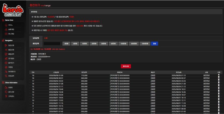This screenshot has width=224, height=114.
Task: Click the 환전금액 table column header
Action: point(84,72)
